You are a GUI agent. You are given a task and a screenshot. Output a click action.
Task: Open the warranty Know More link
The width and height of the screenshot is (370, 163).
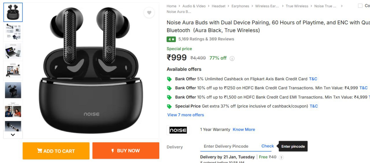point(244,130)
